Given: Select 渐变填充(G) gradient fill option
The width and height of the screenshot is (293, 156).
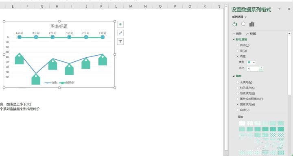Looking at the screenshot, I should point(245,93).
